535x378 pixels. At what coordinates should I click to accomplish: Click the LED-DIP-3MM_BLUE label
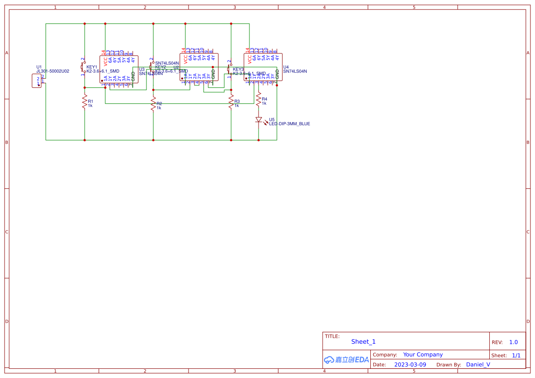tap(289, 124)
